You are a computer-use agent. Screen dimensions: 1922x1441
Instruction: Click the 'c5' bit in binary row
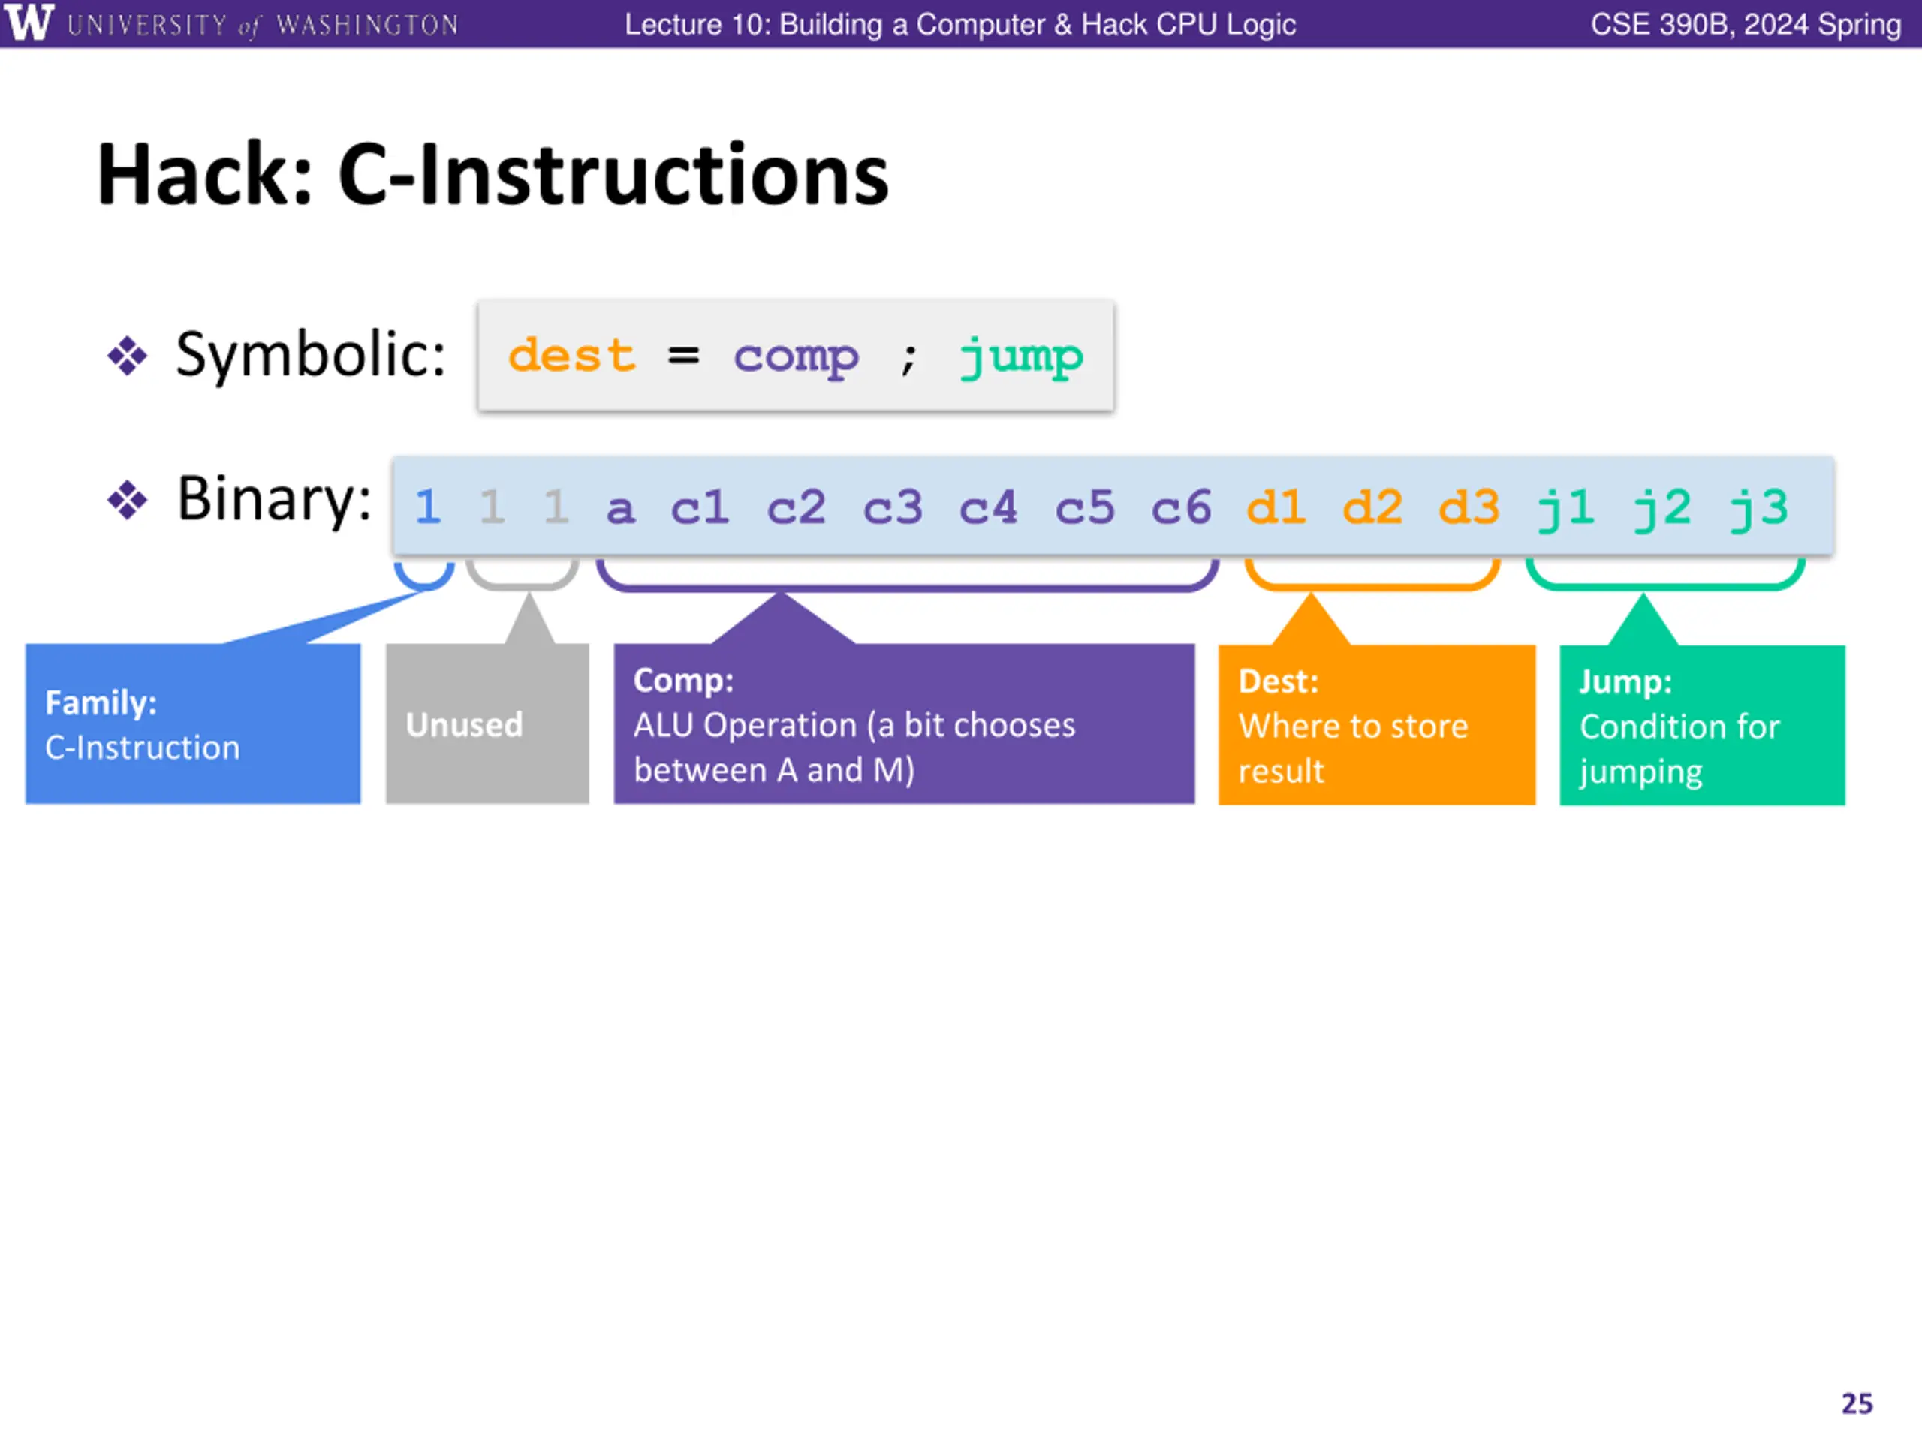coord(1085,508)
